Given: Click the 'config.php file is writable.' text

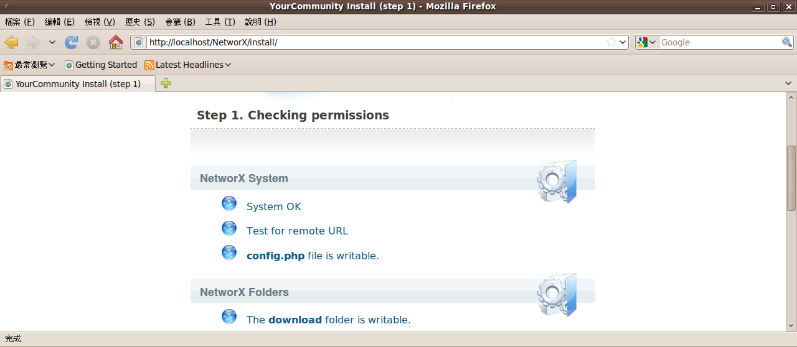Looking at the screenshot, I should click(x=313, y=256).
